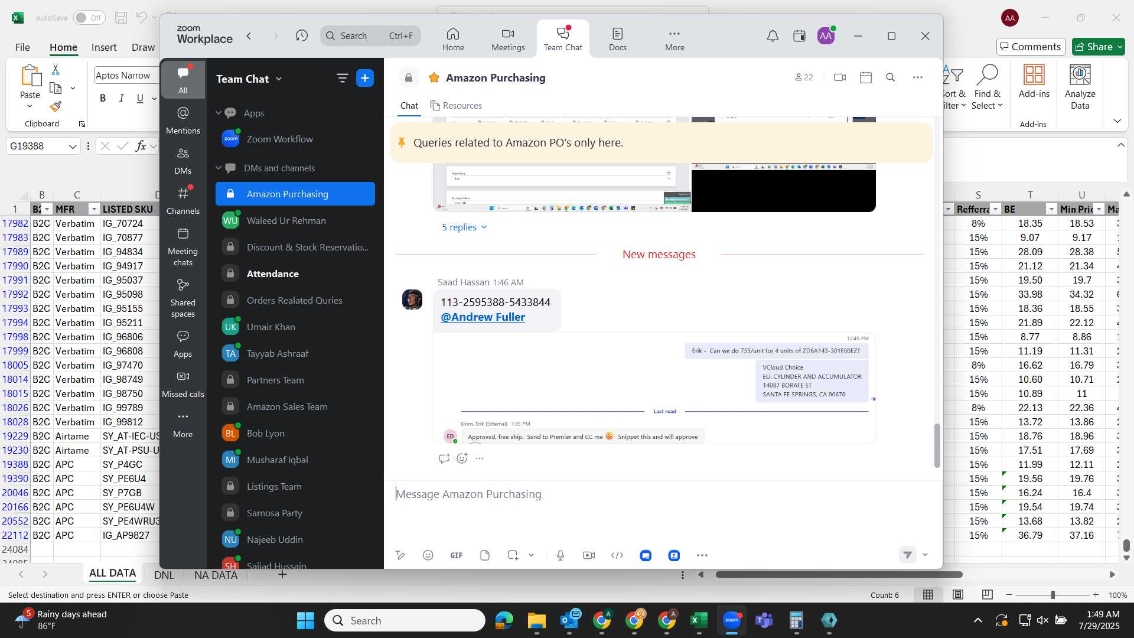Switch to NA DATA sheet
Image resolution: width=1134 pixels, height=638 pixels.
(216, 575)
